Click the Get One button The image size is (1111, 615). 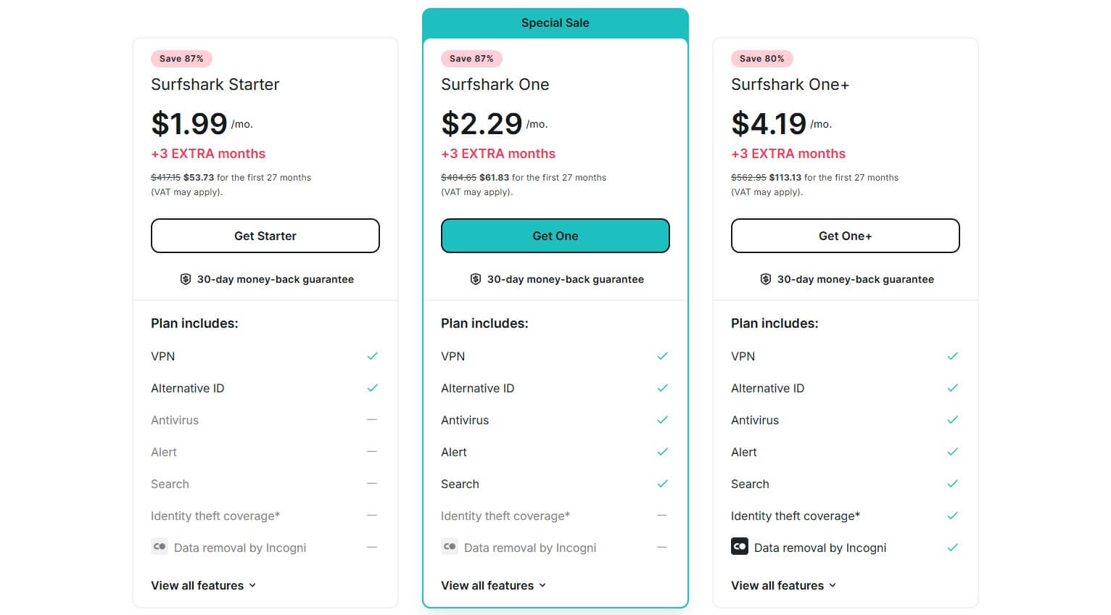(x=555, y=236)
